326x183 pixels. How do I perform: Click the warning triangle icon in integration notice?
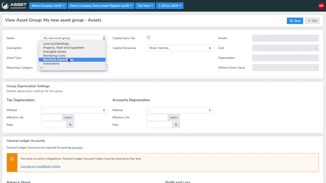12,159
